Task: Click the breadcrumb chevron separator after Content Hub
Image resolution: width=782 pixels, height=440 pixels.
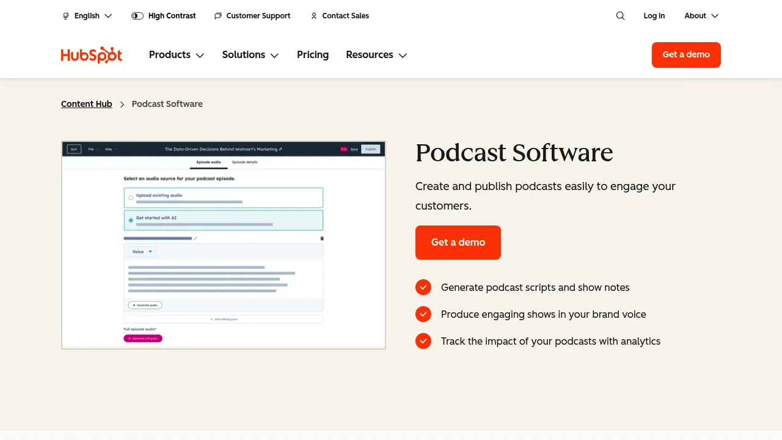Action: click(122, 105)
